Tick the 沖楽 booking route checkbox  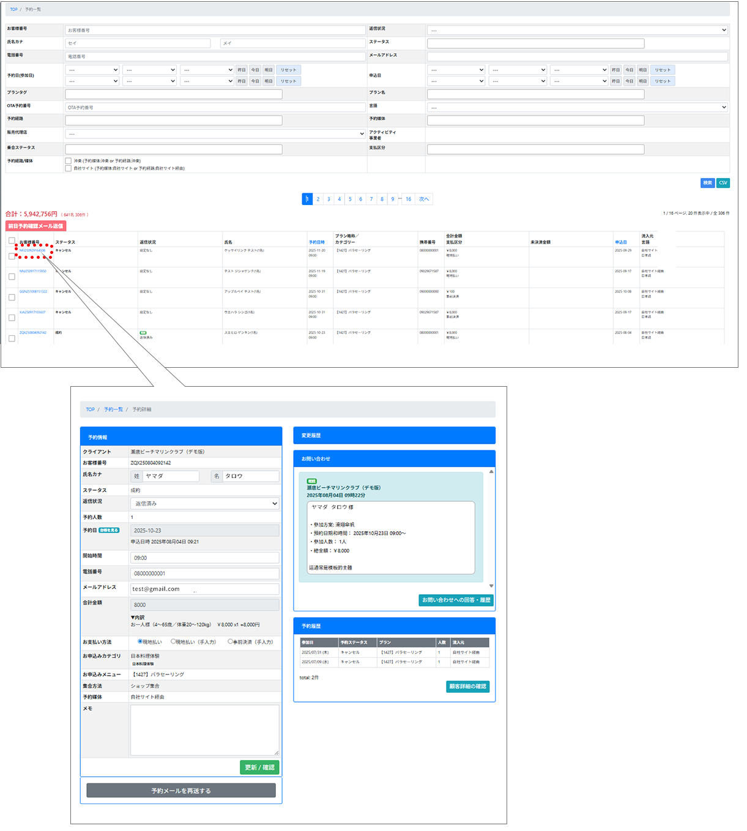pyautogui.click(x=69, y=161)
